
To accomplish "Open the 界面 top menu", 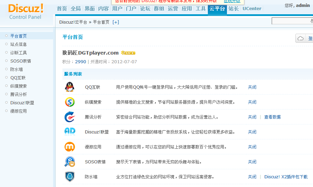I will (90, 9).
